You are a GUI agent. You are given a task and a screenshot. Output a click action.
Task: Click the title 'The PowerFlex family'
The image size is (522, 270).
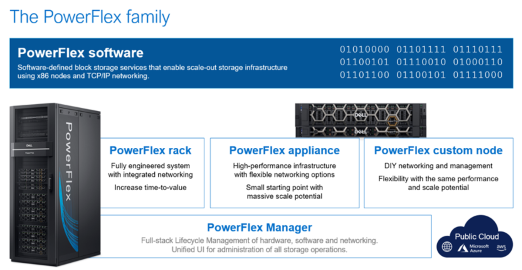[90, 17]
